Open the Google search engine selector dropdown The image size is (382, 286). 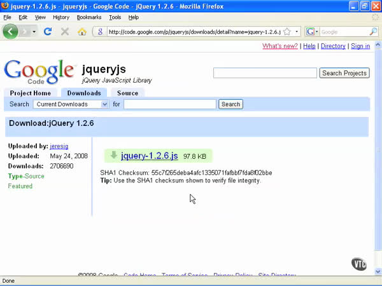[x=312, y=32]
